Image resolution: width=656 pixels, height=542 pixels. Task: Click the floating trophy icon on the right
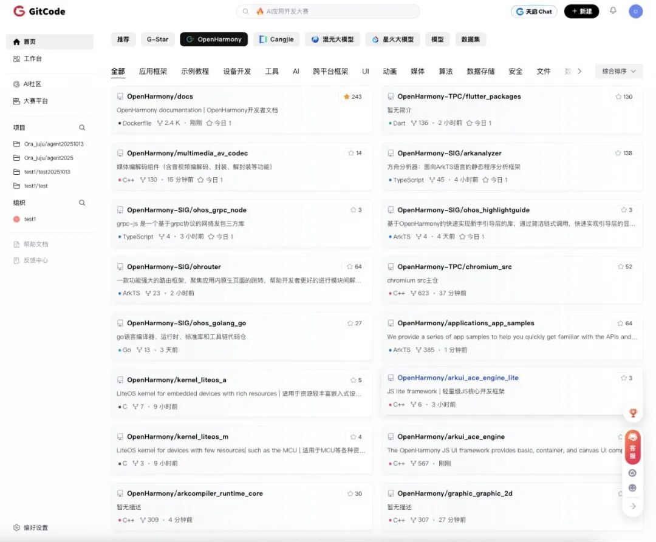(632, 412)
